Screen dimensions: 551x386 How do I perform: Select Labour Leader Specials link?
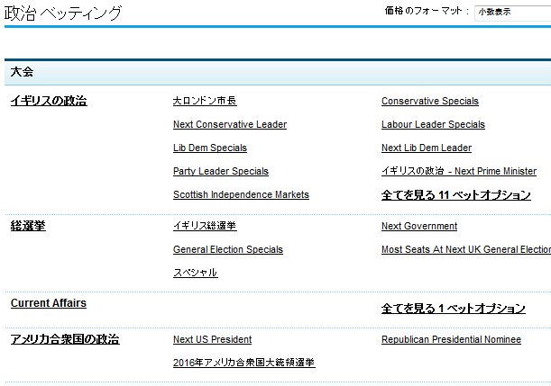tap(433, 125)
